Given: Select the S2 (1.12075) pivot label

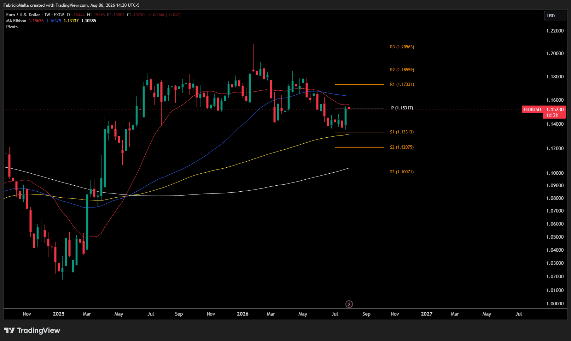Looking at the screenshot, I should [402, 147].
